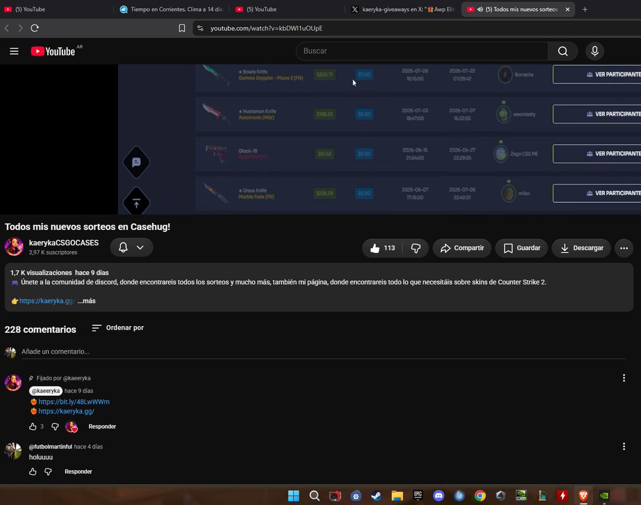Switch to the Tiempo en Corrientes tab
The height and width of the screenshot is (505, 641).
click(x=172, y=9)
